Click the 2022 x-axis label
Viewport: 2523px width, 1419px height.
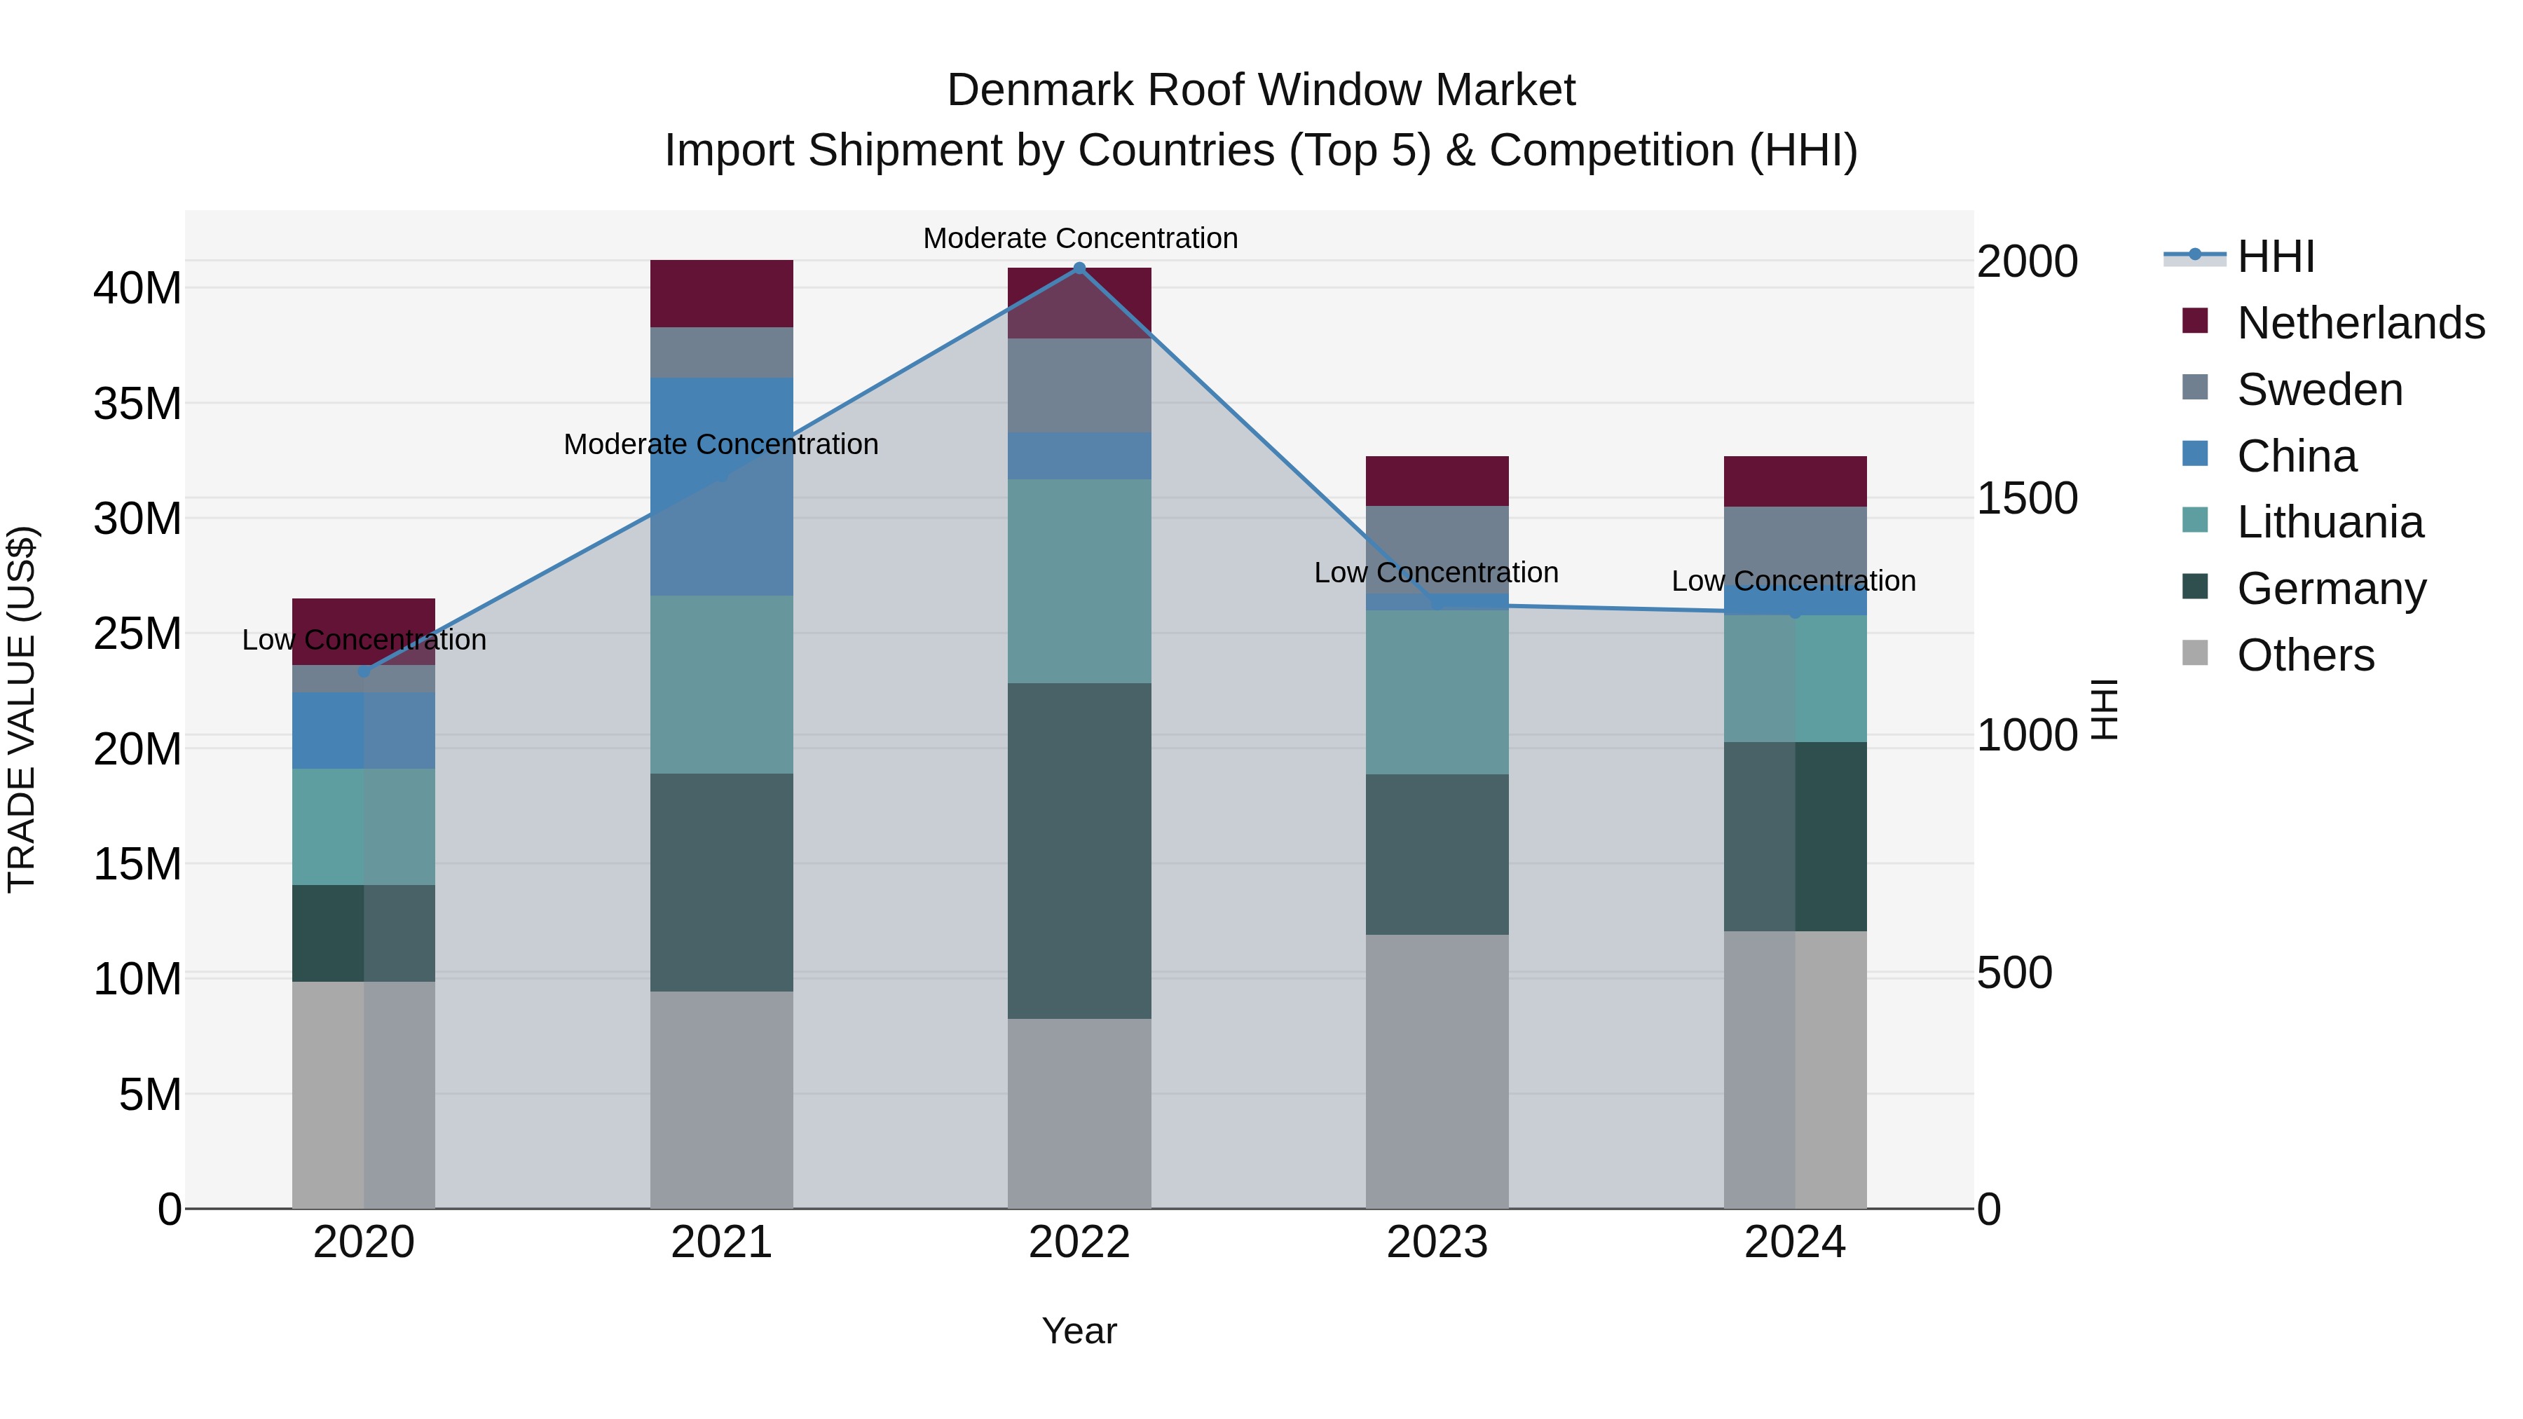pos(1079,1242)
